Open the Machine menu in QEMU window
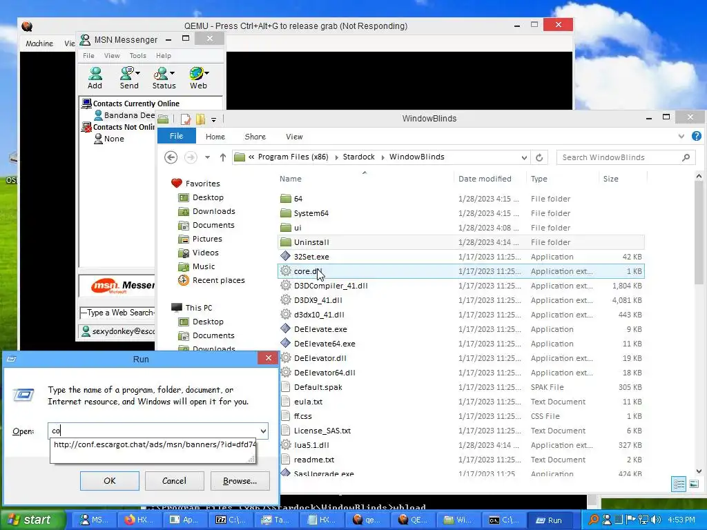Screen dimensions: 707x530 click(39, 43)
